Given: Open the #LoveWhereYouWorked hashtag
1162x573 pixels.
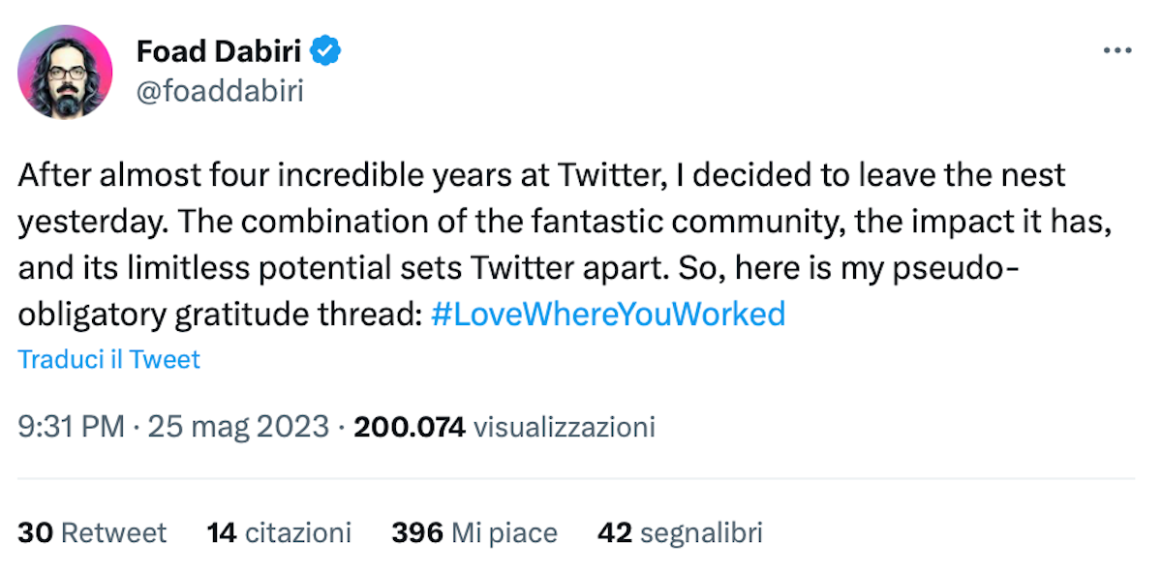Looking at the screenshot, I should [x=606, y=314].
